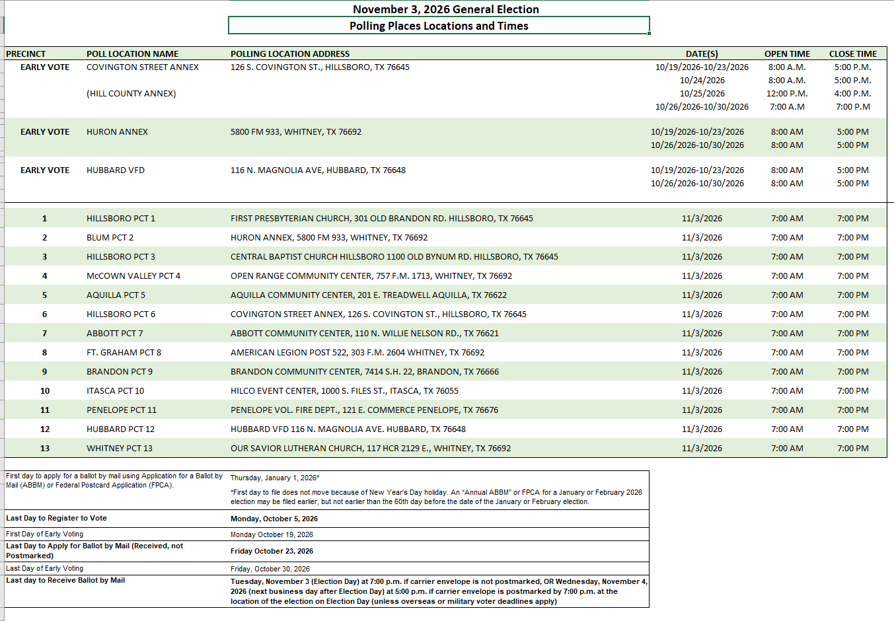Select the Last Day to Register to Vote cell

[56, 519]
